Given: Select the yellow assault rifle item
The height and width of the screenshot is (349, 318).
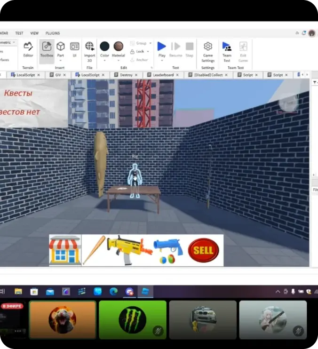Looking at the screenshot, I should (x=129, y=250).
